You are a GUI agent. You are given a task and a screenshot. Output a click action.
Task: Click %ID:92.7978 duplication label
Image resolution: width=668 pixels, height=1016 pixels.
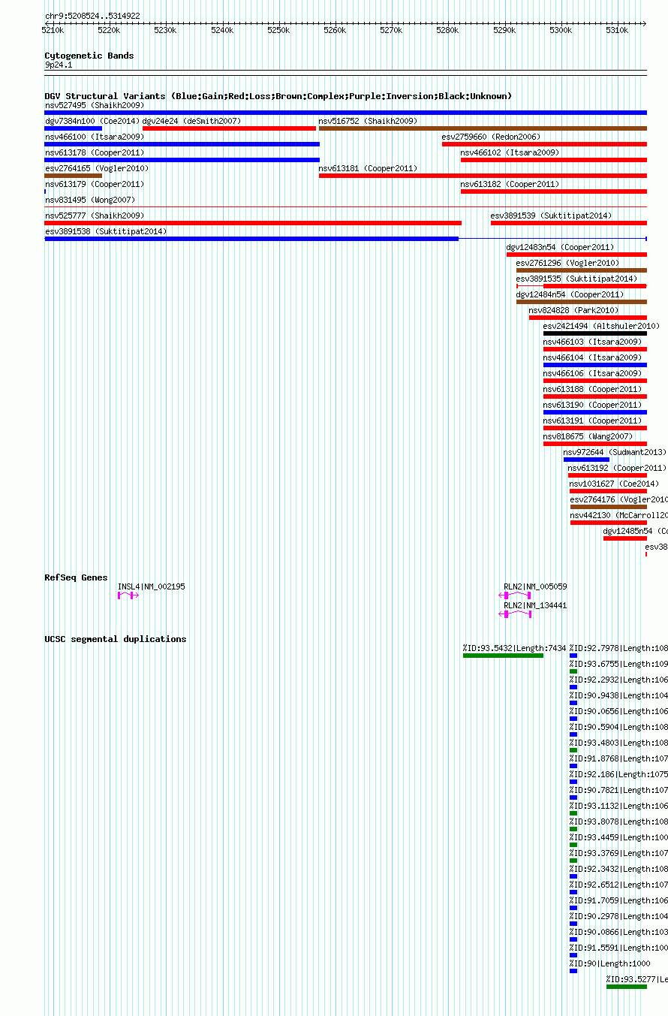(618, 648)
